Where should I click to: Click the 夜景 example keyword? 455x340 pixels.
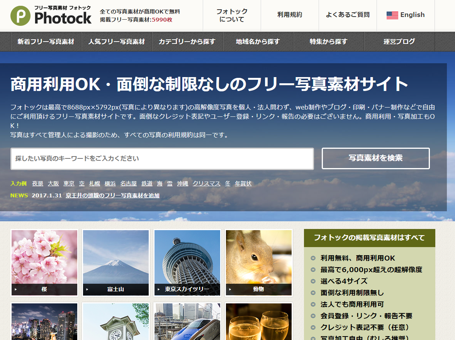point(38,183)
